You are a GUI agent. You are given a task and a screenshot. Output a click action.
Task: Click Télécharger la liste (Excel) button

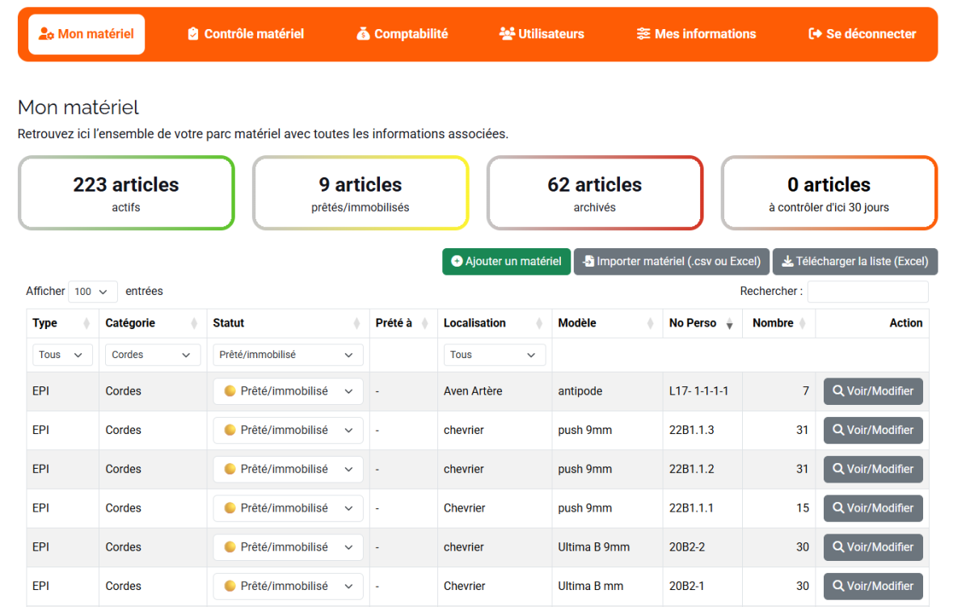coord(854,262)
